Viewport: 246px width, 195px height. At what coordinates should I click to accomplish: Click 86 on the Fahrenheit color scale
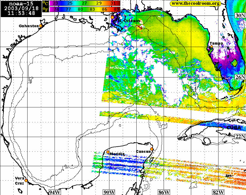coord(105,9)
